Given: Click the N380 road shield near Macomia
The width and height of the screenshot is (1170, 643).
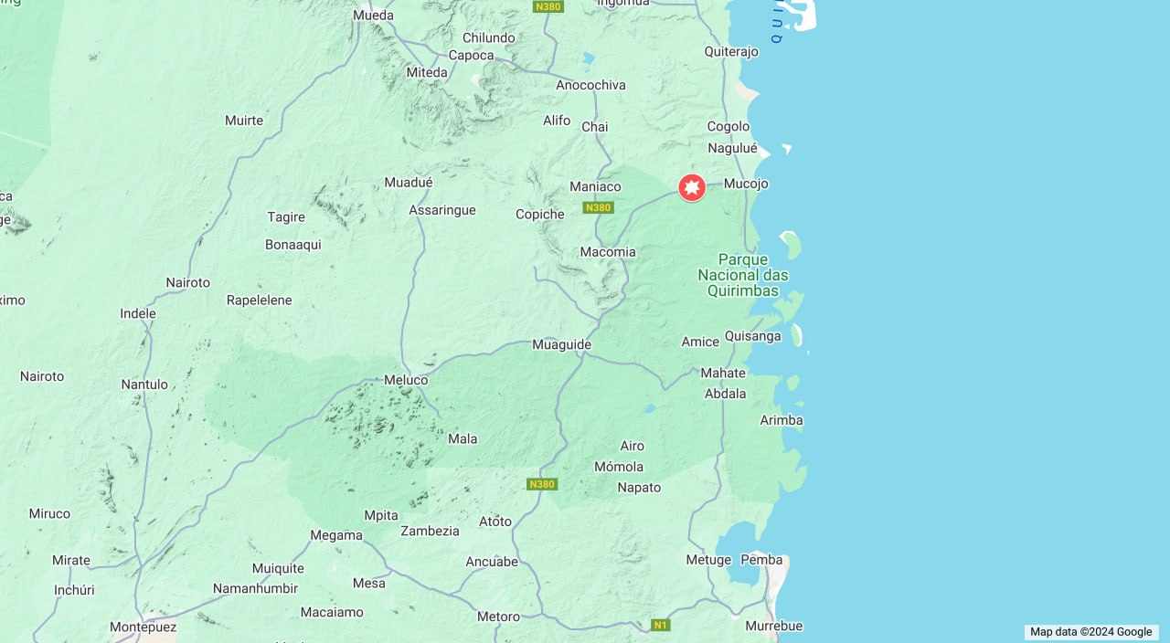Looking at the screenshot, I should pos(598,208).
